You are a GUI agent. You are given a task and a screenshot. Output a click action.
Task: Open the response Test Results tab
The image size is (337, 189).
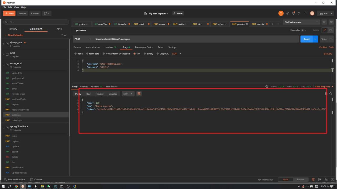point(112,87)
